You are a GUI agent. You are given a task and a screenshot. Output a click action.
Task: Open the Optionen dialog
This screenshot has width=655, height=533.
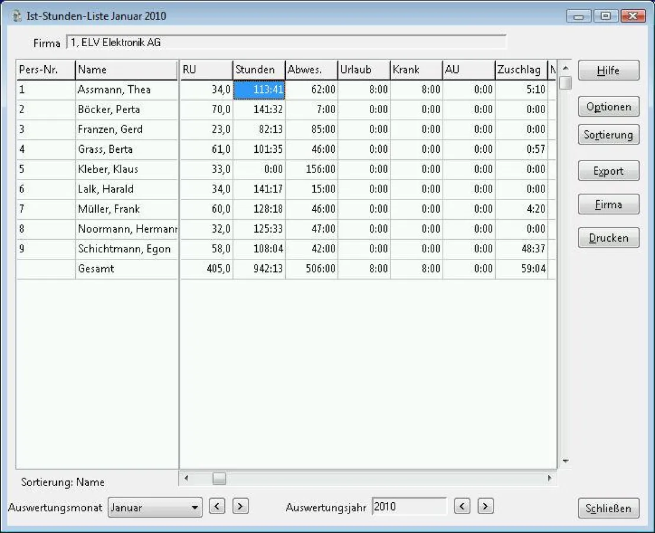pyautogui.click(x=608, y=107)
